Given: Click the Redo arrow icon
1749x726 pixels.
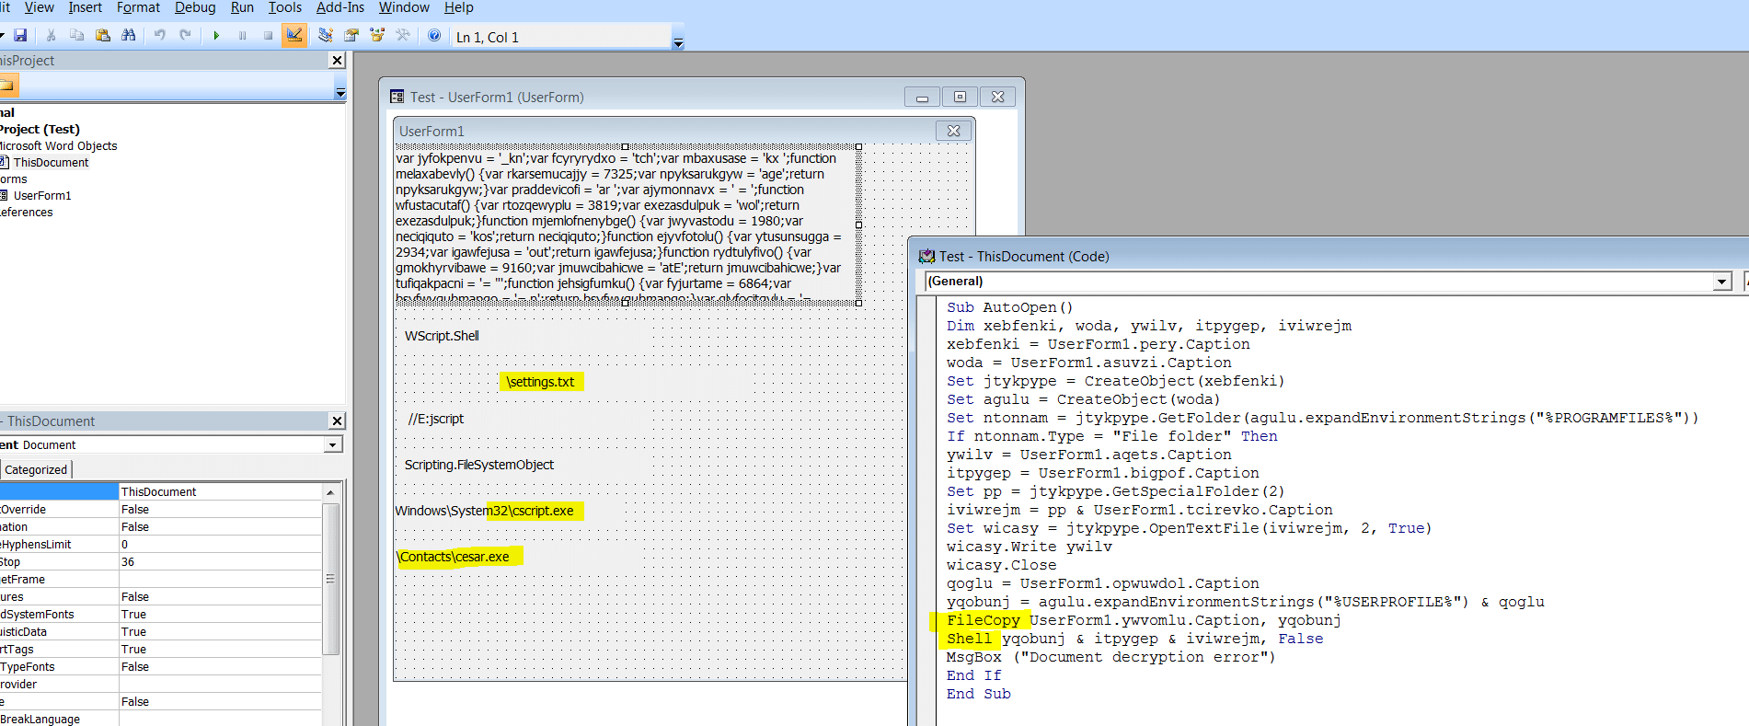Looking at the screenshot, I should [x=185, y=36].
